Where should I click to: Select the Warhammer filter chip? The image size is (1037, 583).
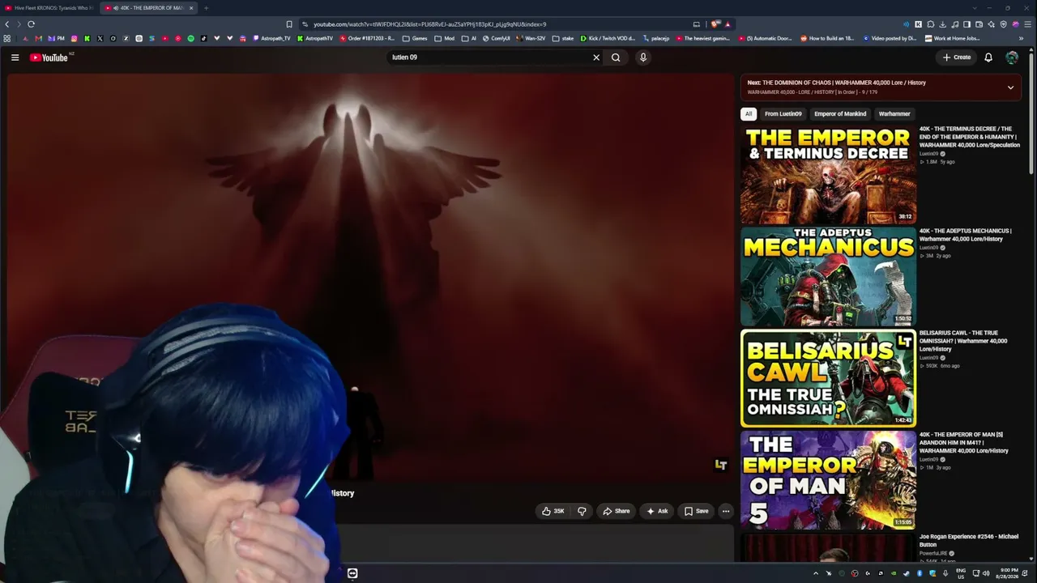894,114
